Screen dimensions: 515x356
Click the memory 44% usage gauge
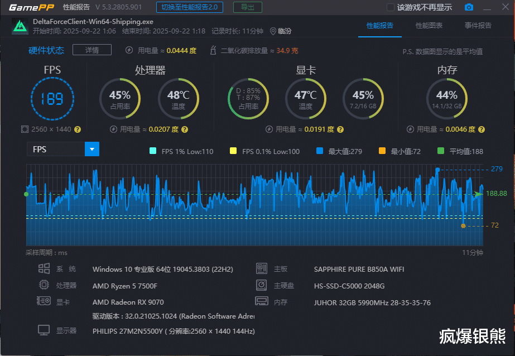(447, 99)
